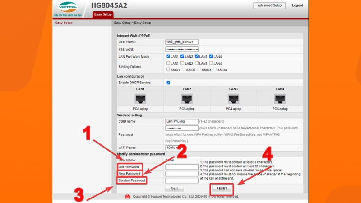Click the Logout link
This screenshot has width=361, height=203.
[297, 5]
